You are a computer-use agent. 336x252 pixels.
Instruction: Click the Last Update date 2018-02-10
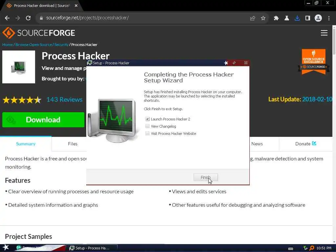(x=317, y=99)
